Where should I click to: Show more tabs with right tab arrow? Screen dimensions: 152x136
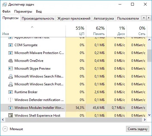pos(149,18)
